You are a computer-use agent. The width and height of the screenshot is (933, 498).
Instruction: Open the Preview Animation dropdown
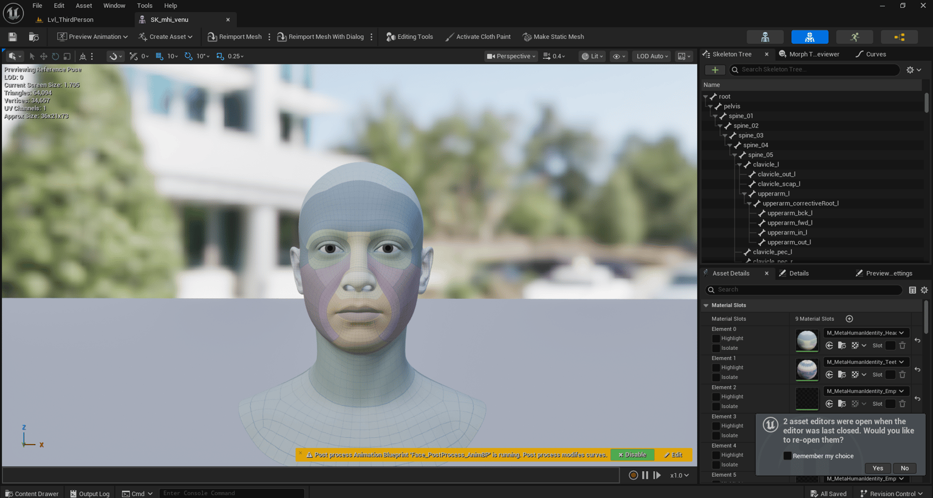[x=92, y=37]
